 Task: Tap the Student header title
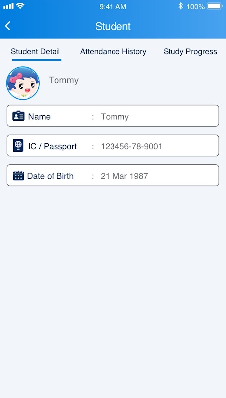[113, 26]
